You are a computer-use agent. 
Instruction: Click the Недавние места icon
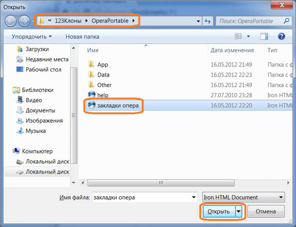pyautogui.click(x=20, y=59)
